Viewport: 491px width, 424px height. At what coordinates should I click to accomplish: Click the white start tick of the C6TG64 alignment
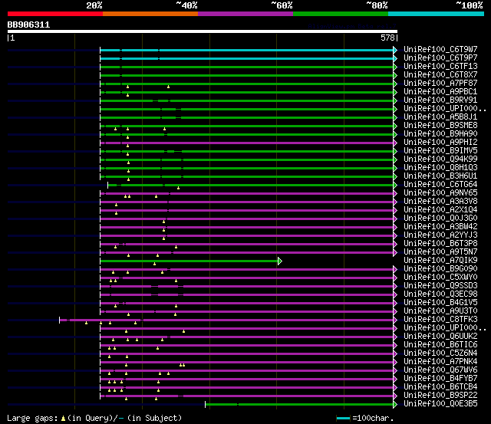coord(107,185)
